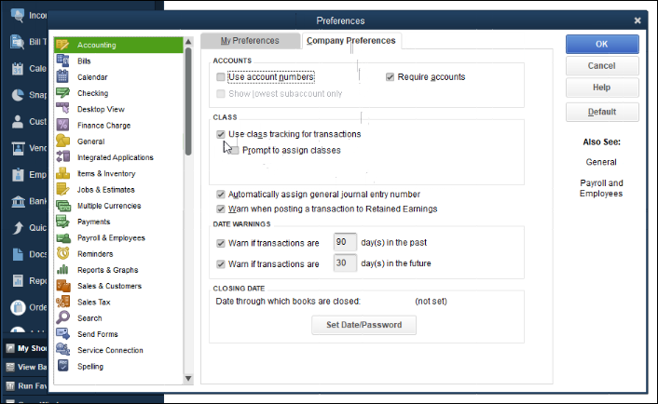Image resolution: width=658 pixels, height=404 pixels.
Task: Click the Docs icon in left sidebar
Action: point(18,254)
